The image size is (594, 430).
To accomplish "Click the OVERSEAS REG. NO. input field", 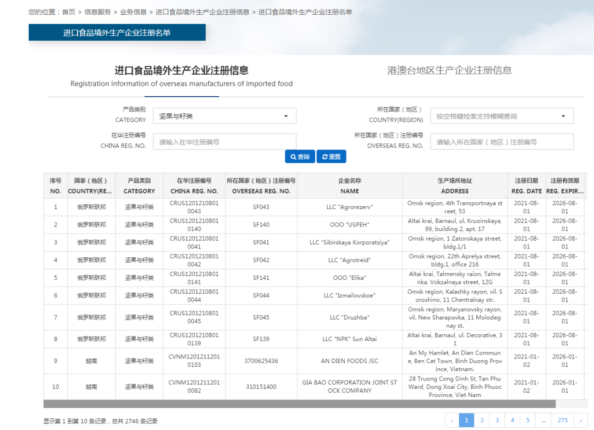I will (x=502, y=141).
